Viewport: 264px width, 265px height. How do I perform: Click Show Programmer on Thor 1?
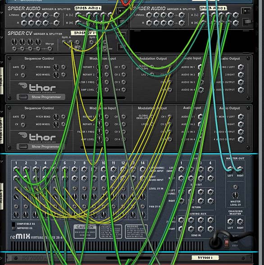tap(41, 97)
